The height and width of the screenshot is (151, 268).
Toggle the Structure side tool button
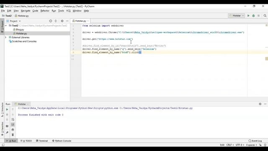2,110
